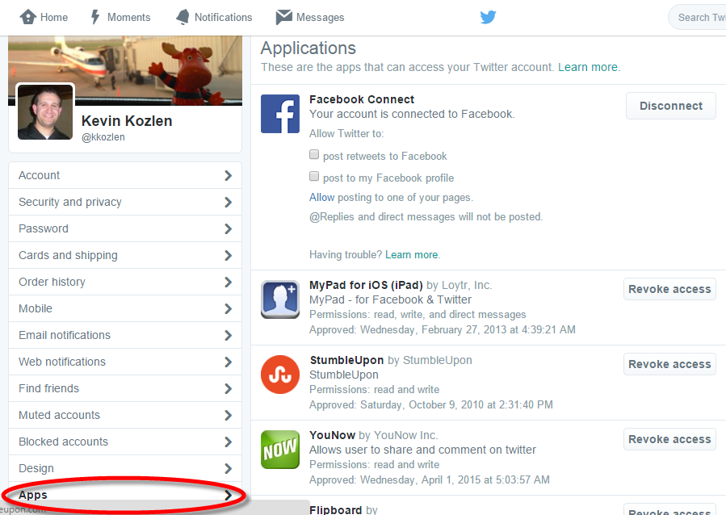Screen dimensions: 726x515
Task: Click Allow posting to pages link
Action: pyautogui.click(x=321, y=198)
